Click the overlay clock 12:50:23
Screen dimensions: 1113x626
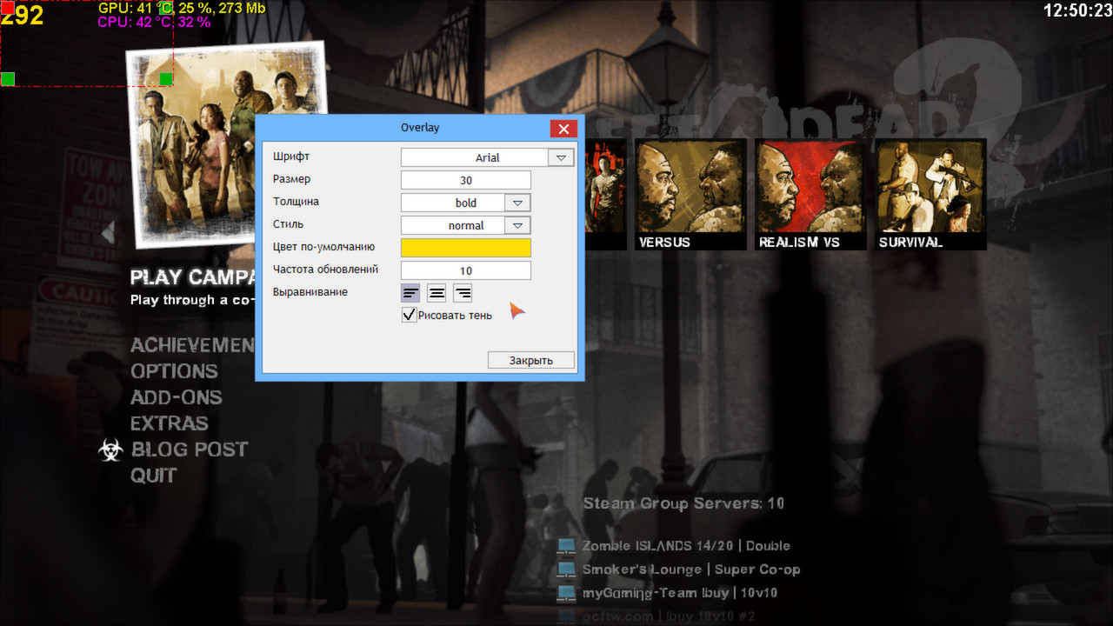click(1077, 10)
